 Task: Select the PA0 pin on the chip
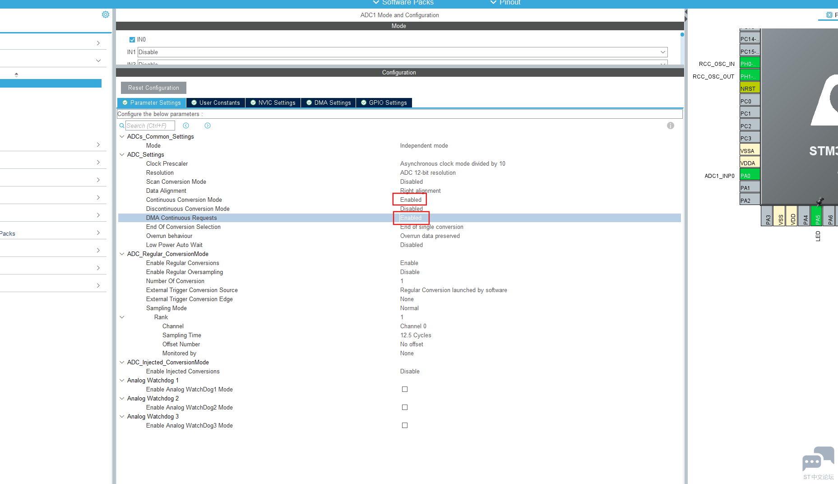coord(750,176)
